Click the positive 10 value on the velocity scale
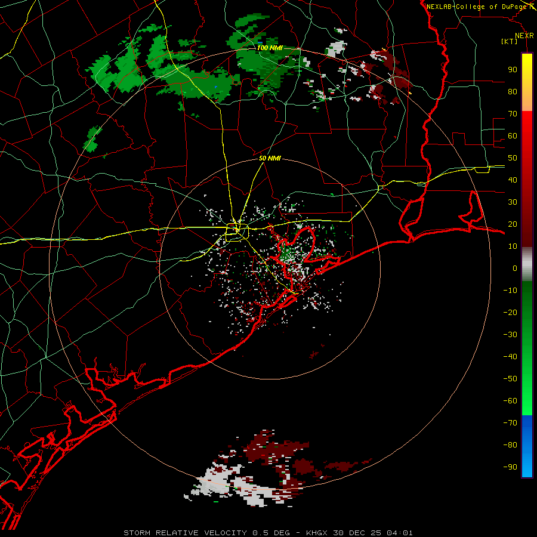The width and height of the screenshot is (537, 537). (x=513, y=246)
